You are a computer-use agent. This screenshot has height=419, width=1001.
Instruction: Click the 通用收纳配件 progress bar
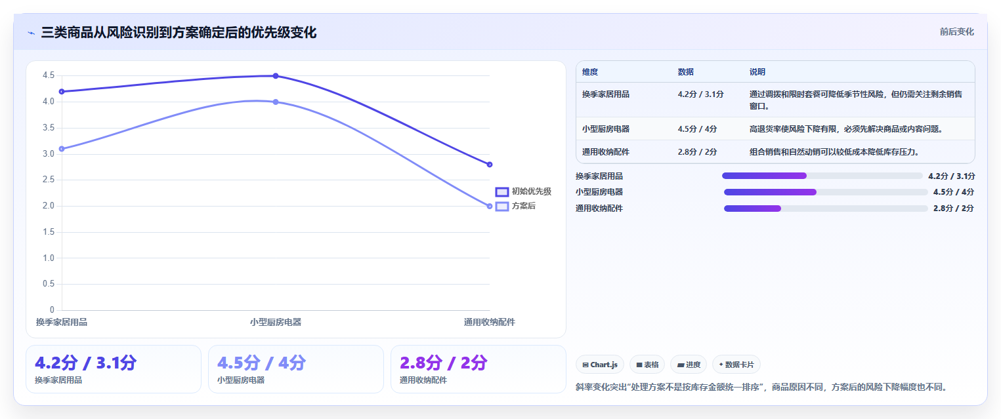click(826, 209)
